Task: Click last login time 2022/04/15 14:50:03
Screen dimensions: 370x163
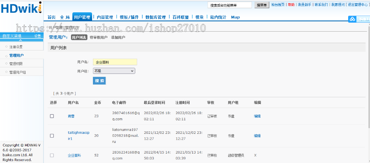Action: 157,155
